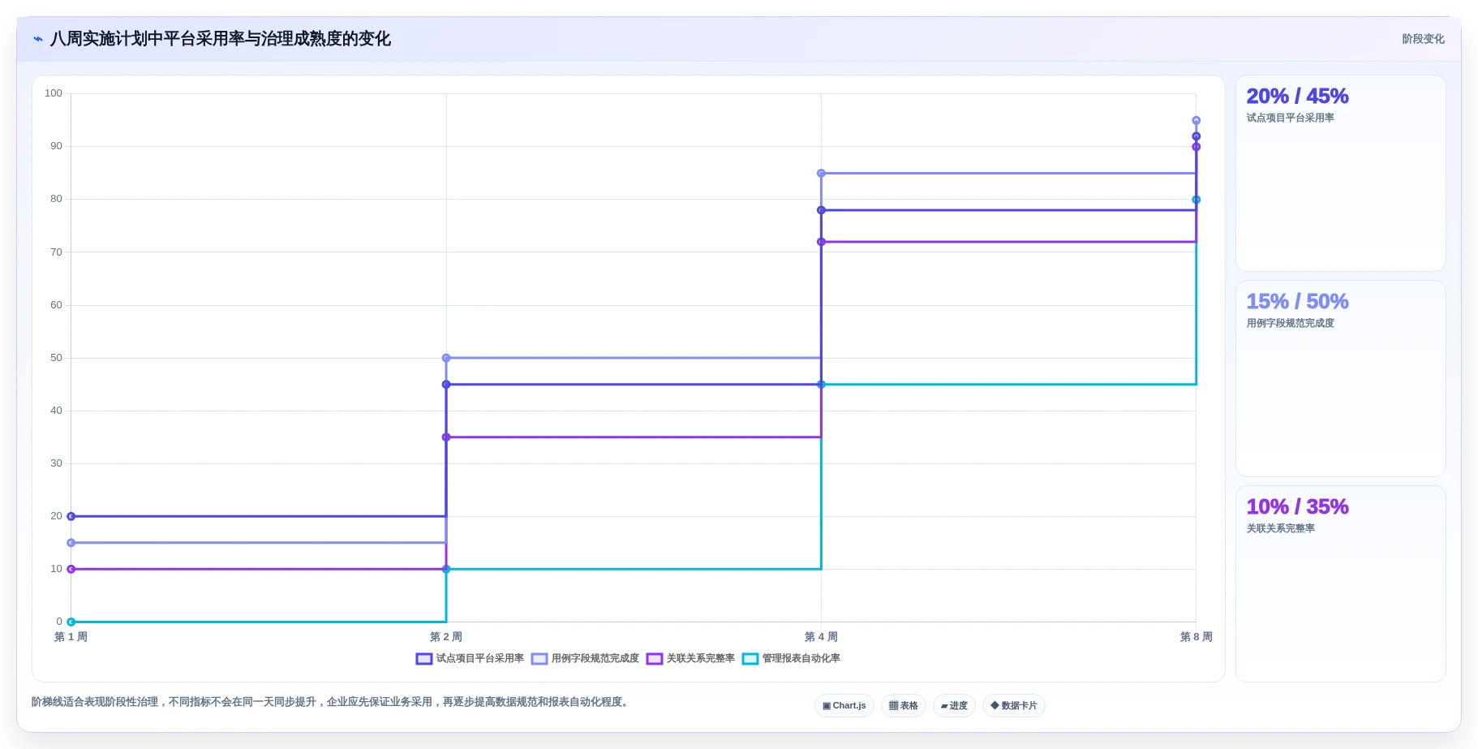The height and width of the screenshot is (749, 1478).
Task: Click the 管理报表自动化率 point at 第 8 周 (80)
Action: click(x=1197, y=200)
